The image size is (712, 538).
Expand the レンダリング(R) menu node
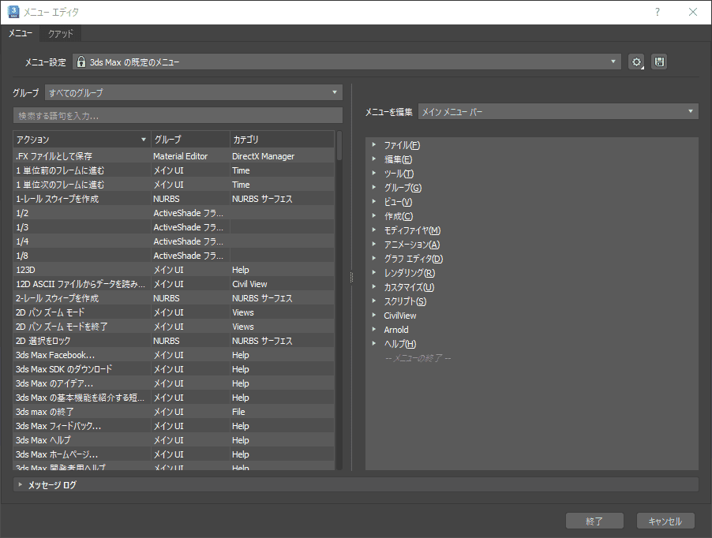[x=374, y=272]
